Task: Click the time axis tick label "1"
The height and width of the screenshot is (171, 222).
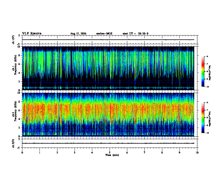Action: click(x=40, y=153)
